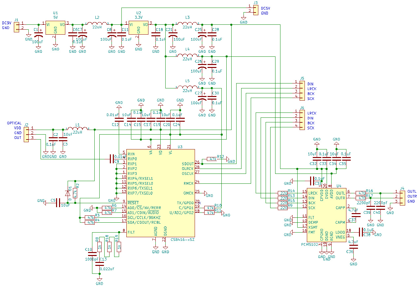Click the L2 22uH inductor

coord(97,23)
